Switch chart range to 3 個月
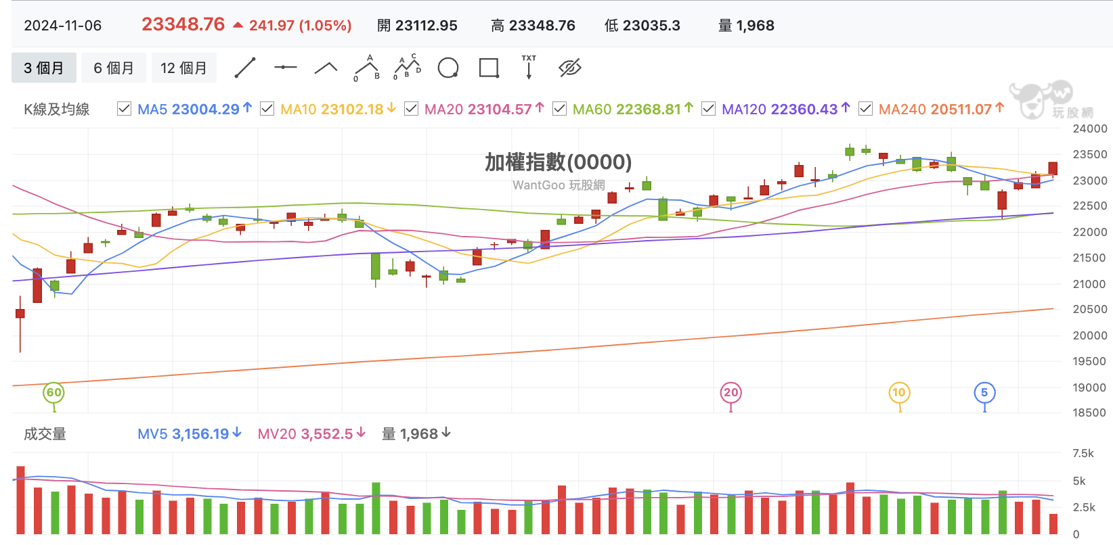 pos(44,68)
